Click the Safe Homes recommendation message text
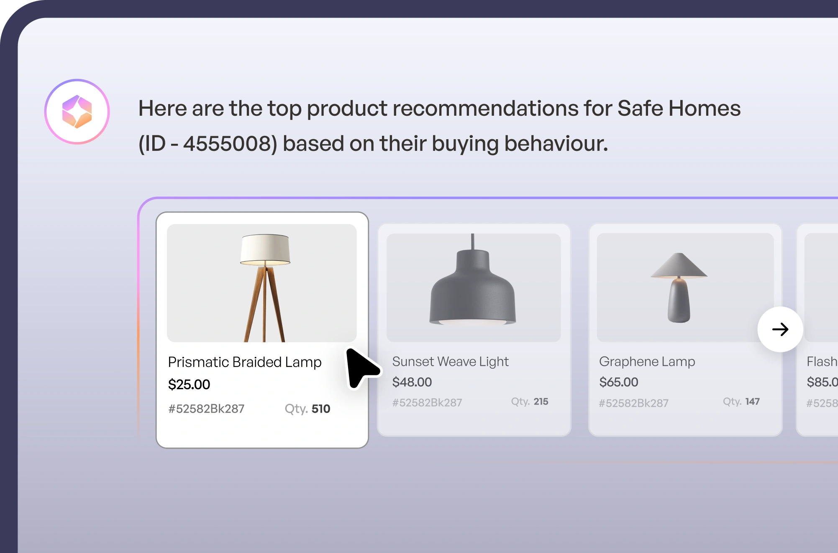The image size is (838, 553). click(x=439, y=125)
